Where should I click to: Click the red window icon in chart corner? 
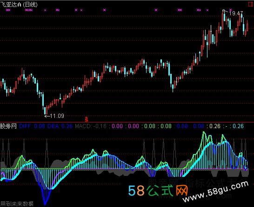click(251, 4)
